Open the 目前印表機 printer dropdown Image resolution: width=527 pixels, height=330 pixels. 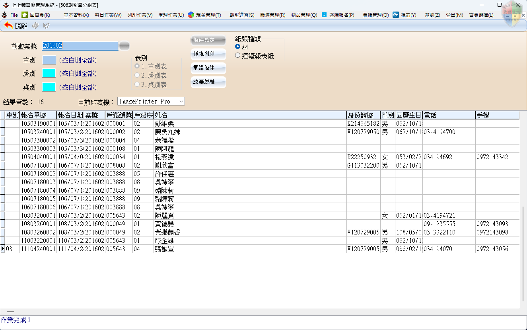(x=181, y=102)
